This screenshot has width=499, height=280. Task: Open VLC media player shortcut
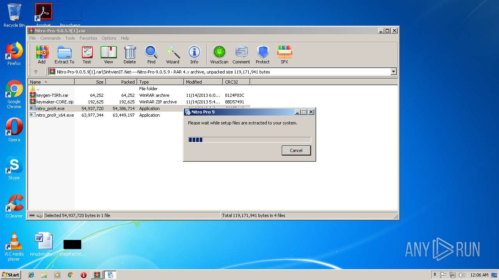tap(14, 247)
